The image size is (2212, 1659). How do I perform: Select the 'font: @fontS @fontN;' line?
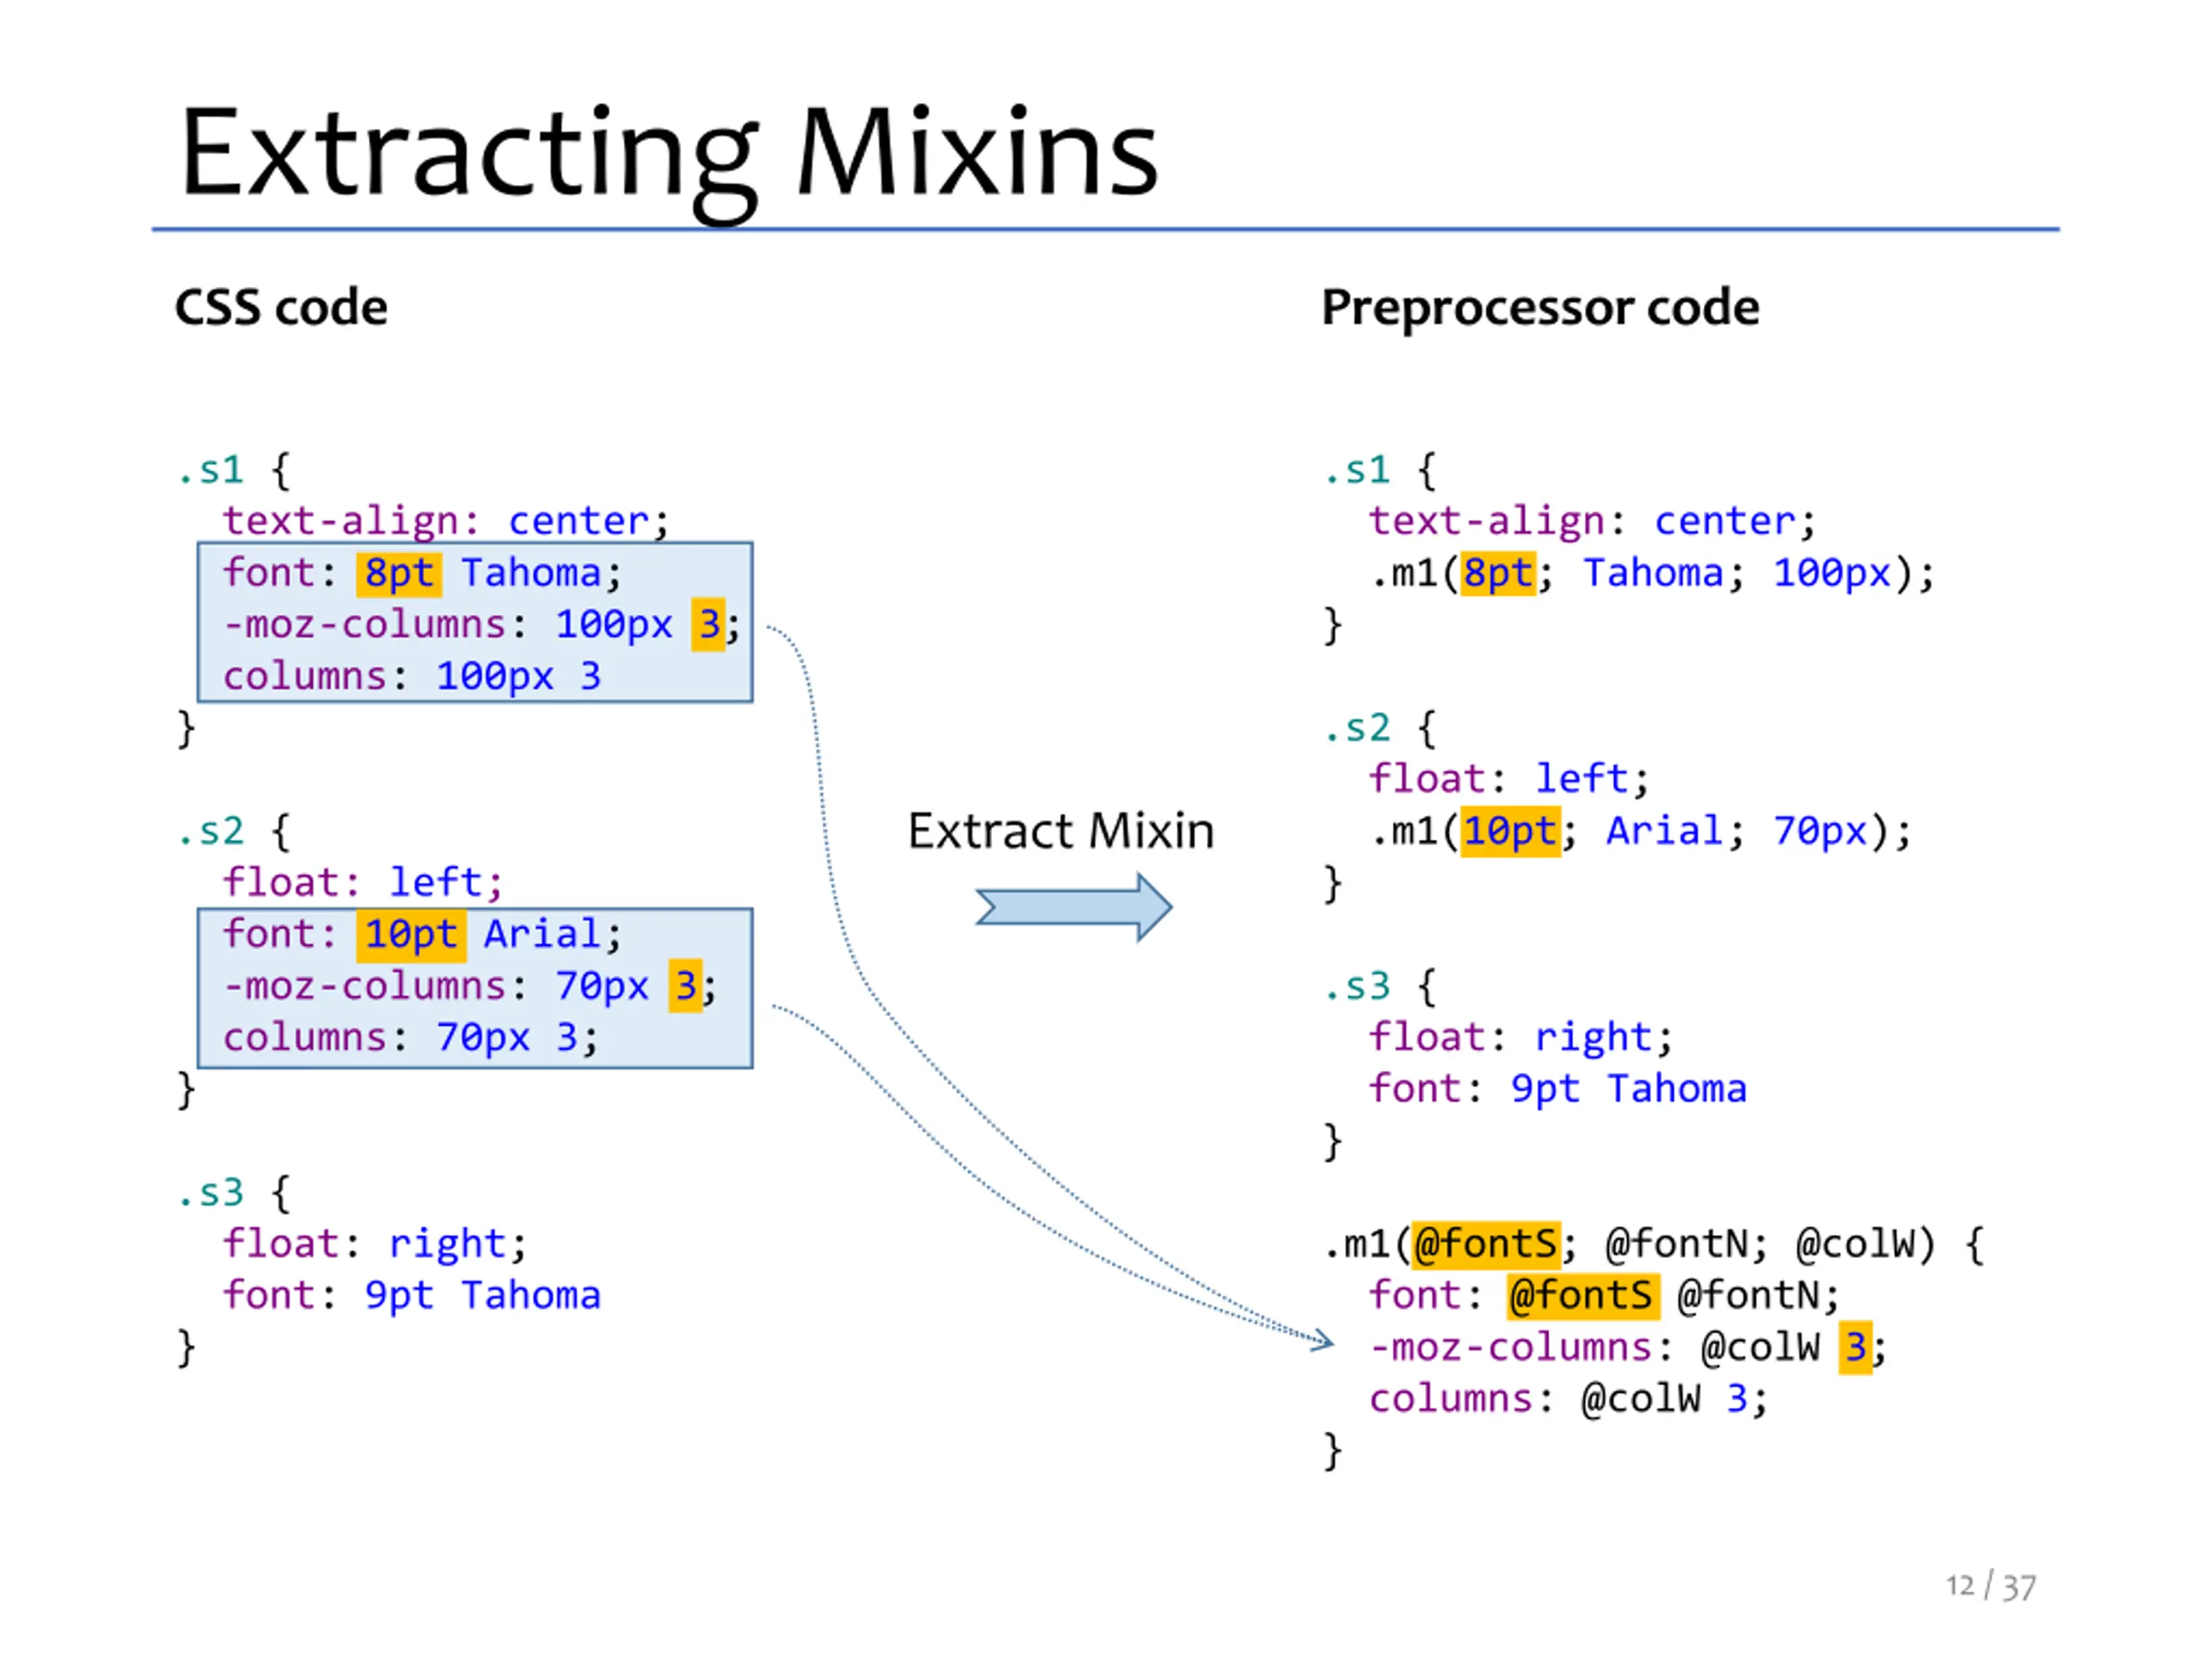[x=1604, y=1296]
